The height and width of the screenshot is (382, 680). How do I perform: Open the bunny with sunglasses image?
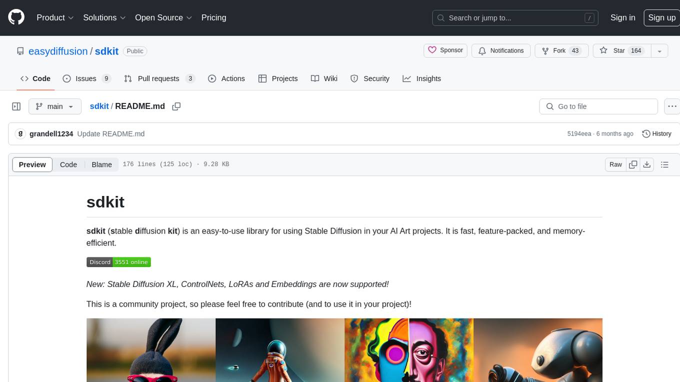click(x=151, y=350)
